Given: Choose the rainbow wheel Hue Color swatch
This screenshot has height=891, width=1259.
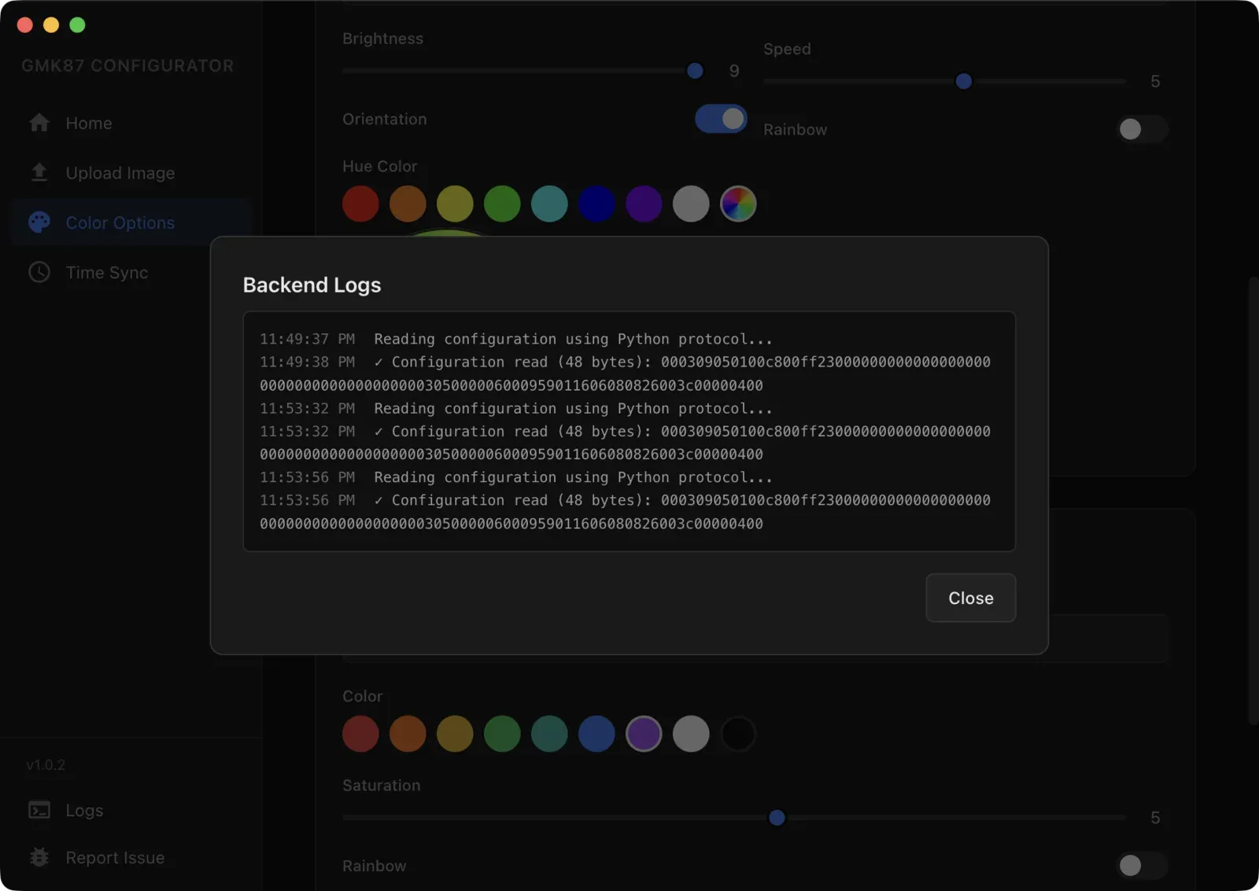Looking at the screenshot, I should pyautogui.click(x=738, y=204).
